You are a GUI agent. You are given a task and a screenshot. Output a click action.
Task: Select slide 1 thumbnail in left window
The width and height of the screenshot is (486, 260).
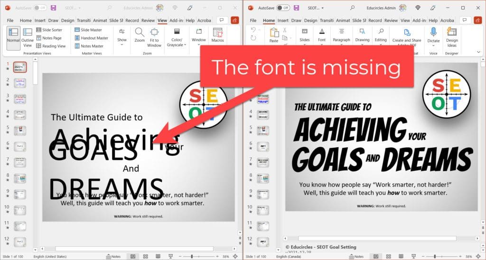pyautogui.click(x=20, y=67)
